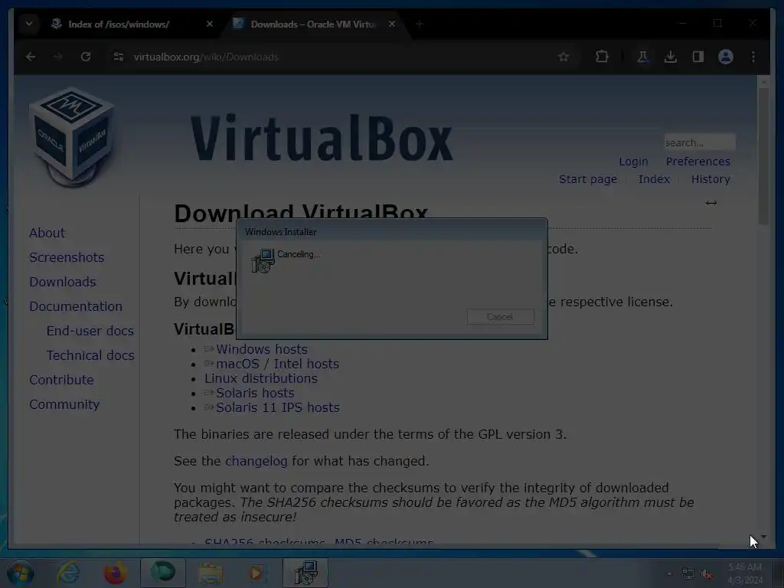Open the Preferences link
The height and width of the screenshot is (588, 784).
click(x=698, y=162)
